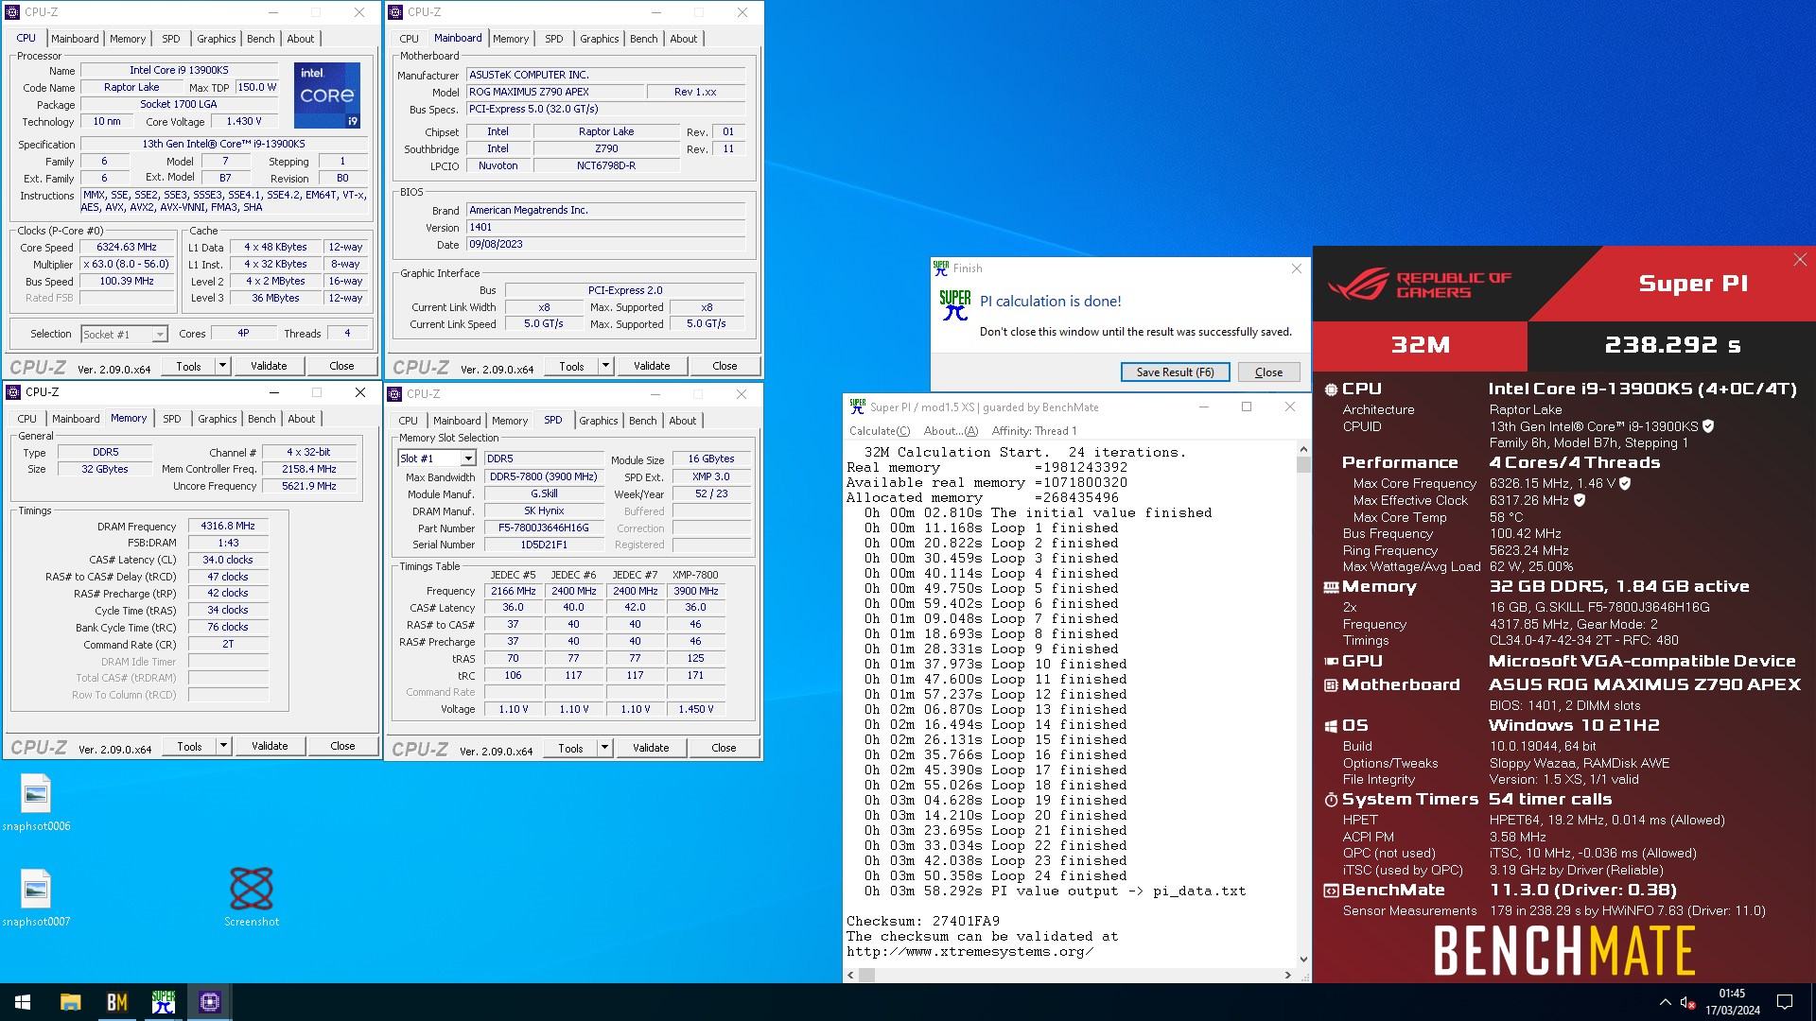This screenshot has height=1021, width=1816.
Task: Switch to Memory tab in CPU window
Action: tap(127, 39)
